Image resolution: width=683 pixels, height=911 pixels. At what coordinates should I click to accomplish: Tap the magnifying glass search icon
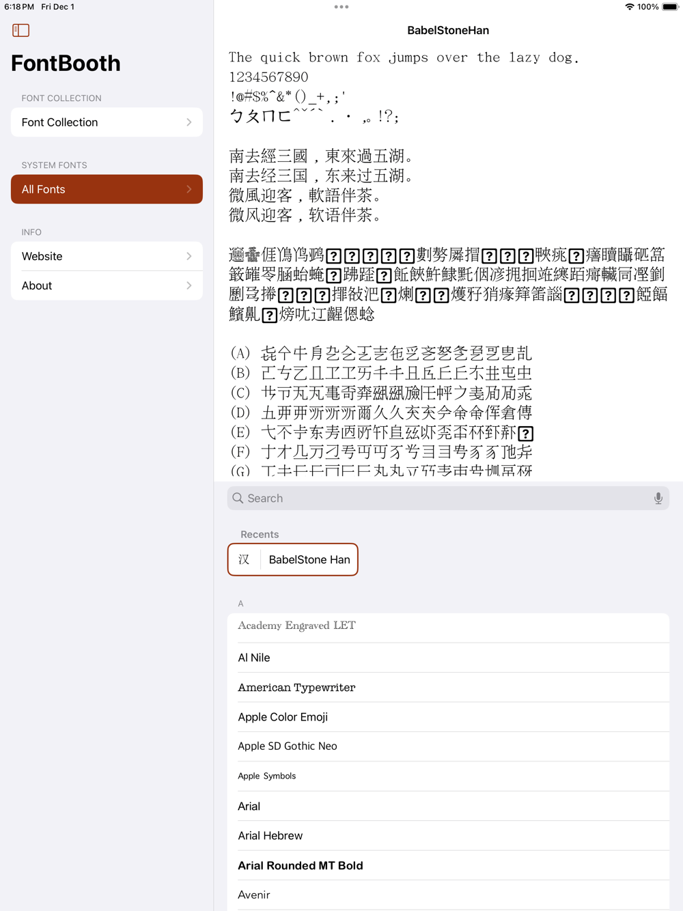tap(238, 499)
